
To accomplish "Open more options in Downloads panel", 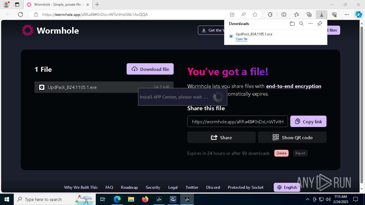I will point(311,24).
